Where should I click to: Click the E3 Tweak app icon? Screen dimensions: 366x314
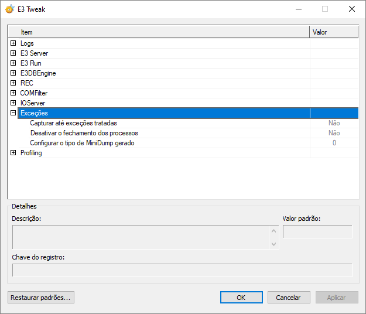tap(9, 9)
